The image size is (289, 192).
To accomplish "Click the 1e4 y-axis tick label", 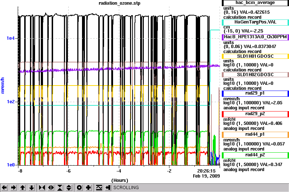I will (x=10, y=38).
